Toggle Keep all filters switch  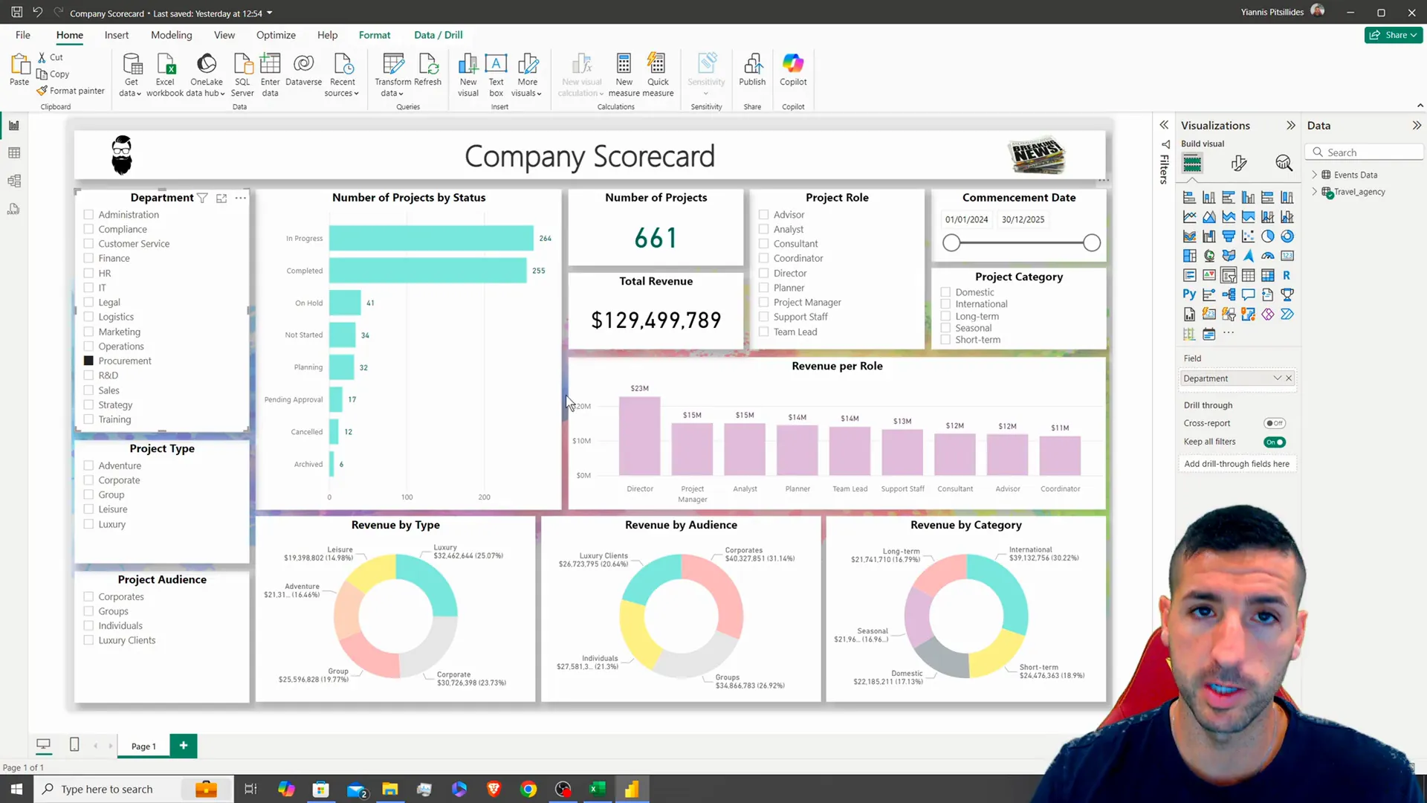click(1274, 442)
